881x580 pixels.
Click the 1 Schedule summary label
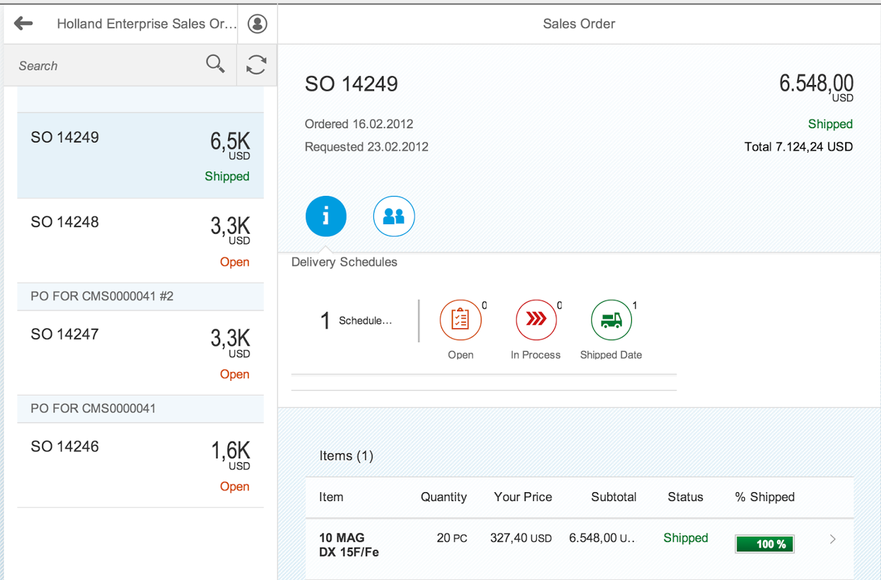point(356,321)
